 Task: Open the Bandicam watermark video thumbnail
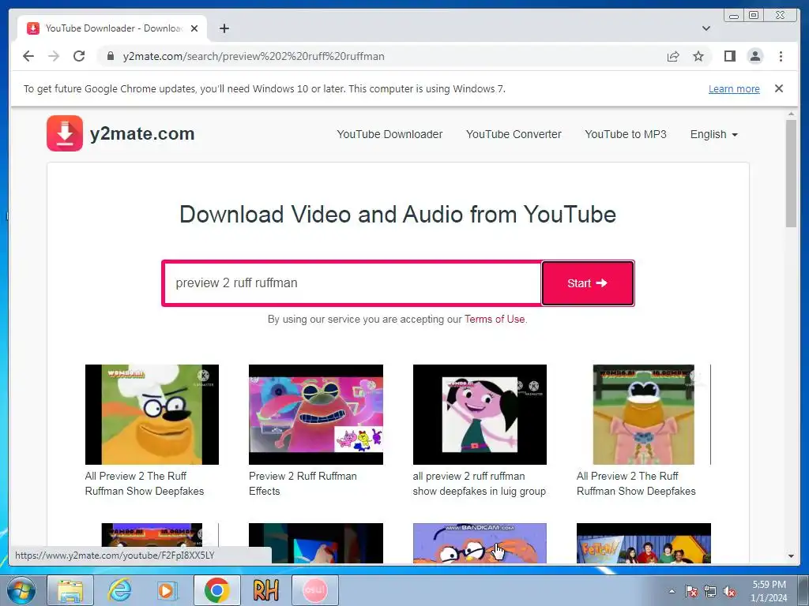[480, 543]
